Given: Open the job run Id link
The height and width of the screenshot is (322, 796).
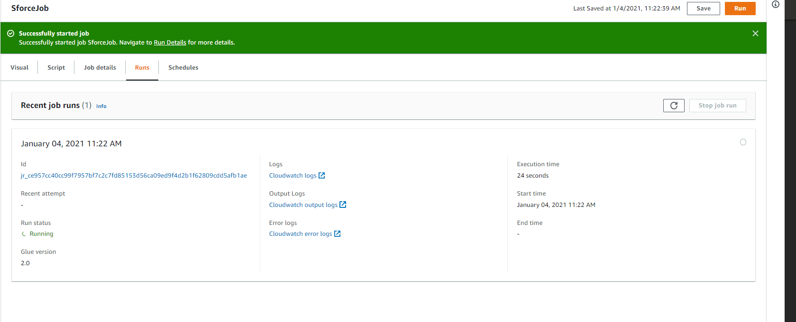Looking at the screenshot, I should click(x=134, y=176).
